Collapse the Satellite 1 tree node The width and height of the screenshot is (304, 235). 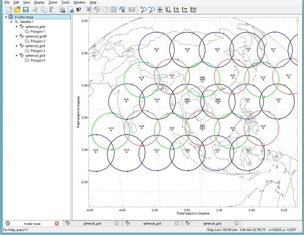click(x=11, y=22)
